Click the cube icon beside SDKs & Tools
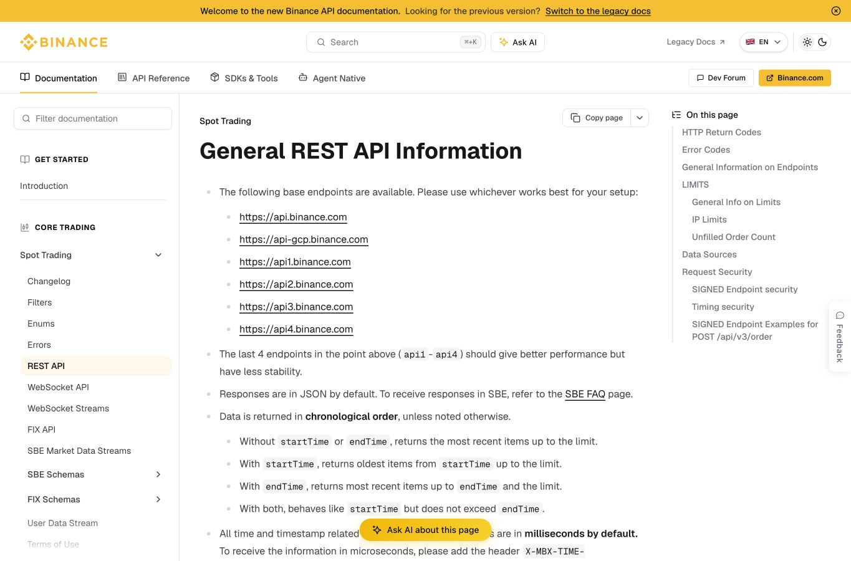The width and height of the screenshot is (851, 561). tap(214, 77)
